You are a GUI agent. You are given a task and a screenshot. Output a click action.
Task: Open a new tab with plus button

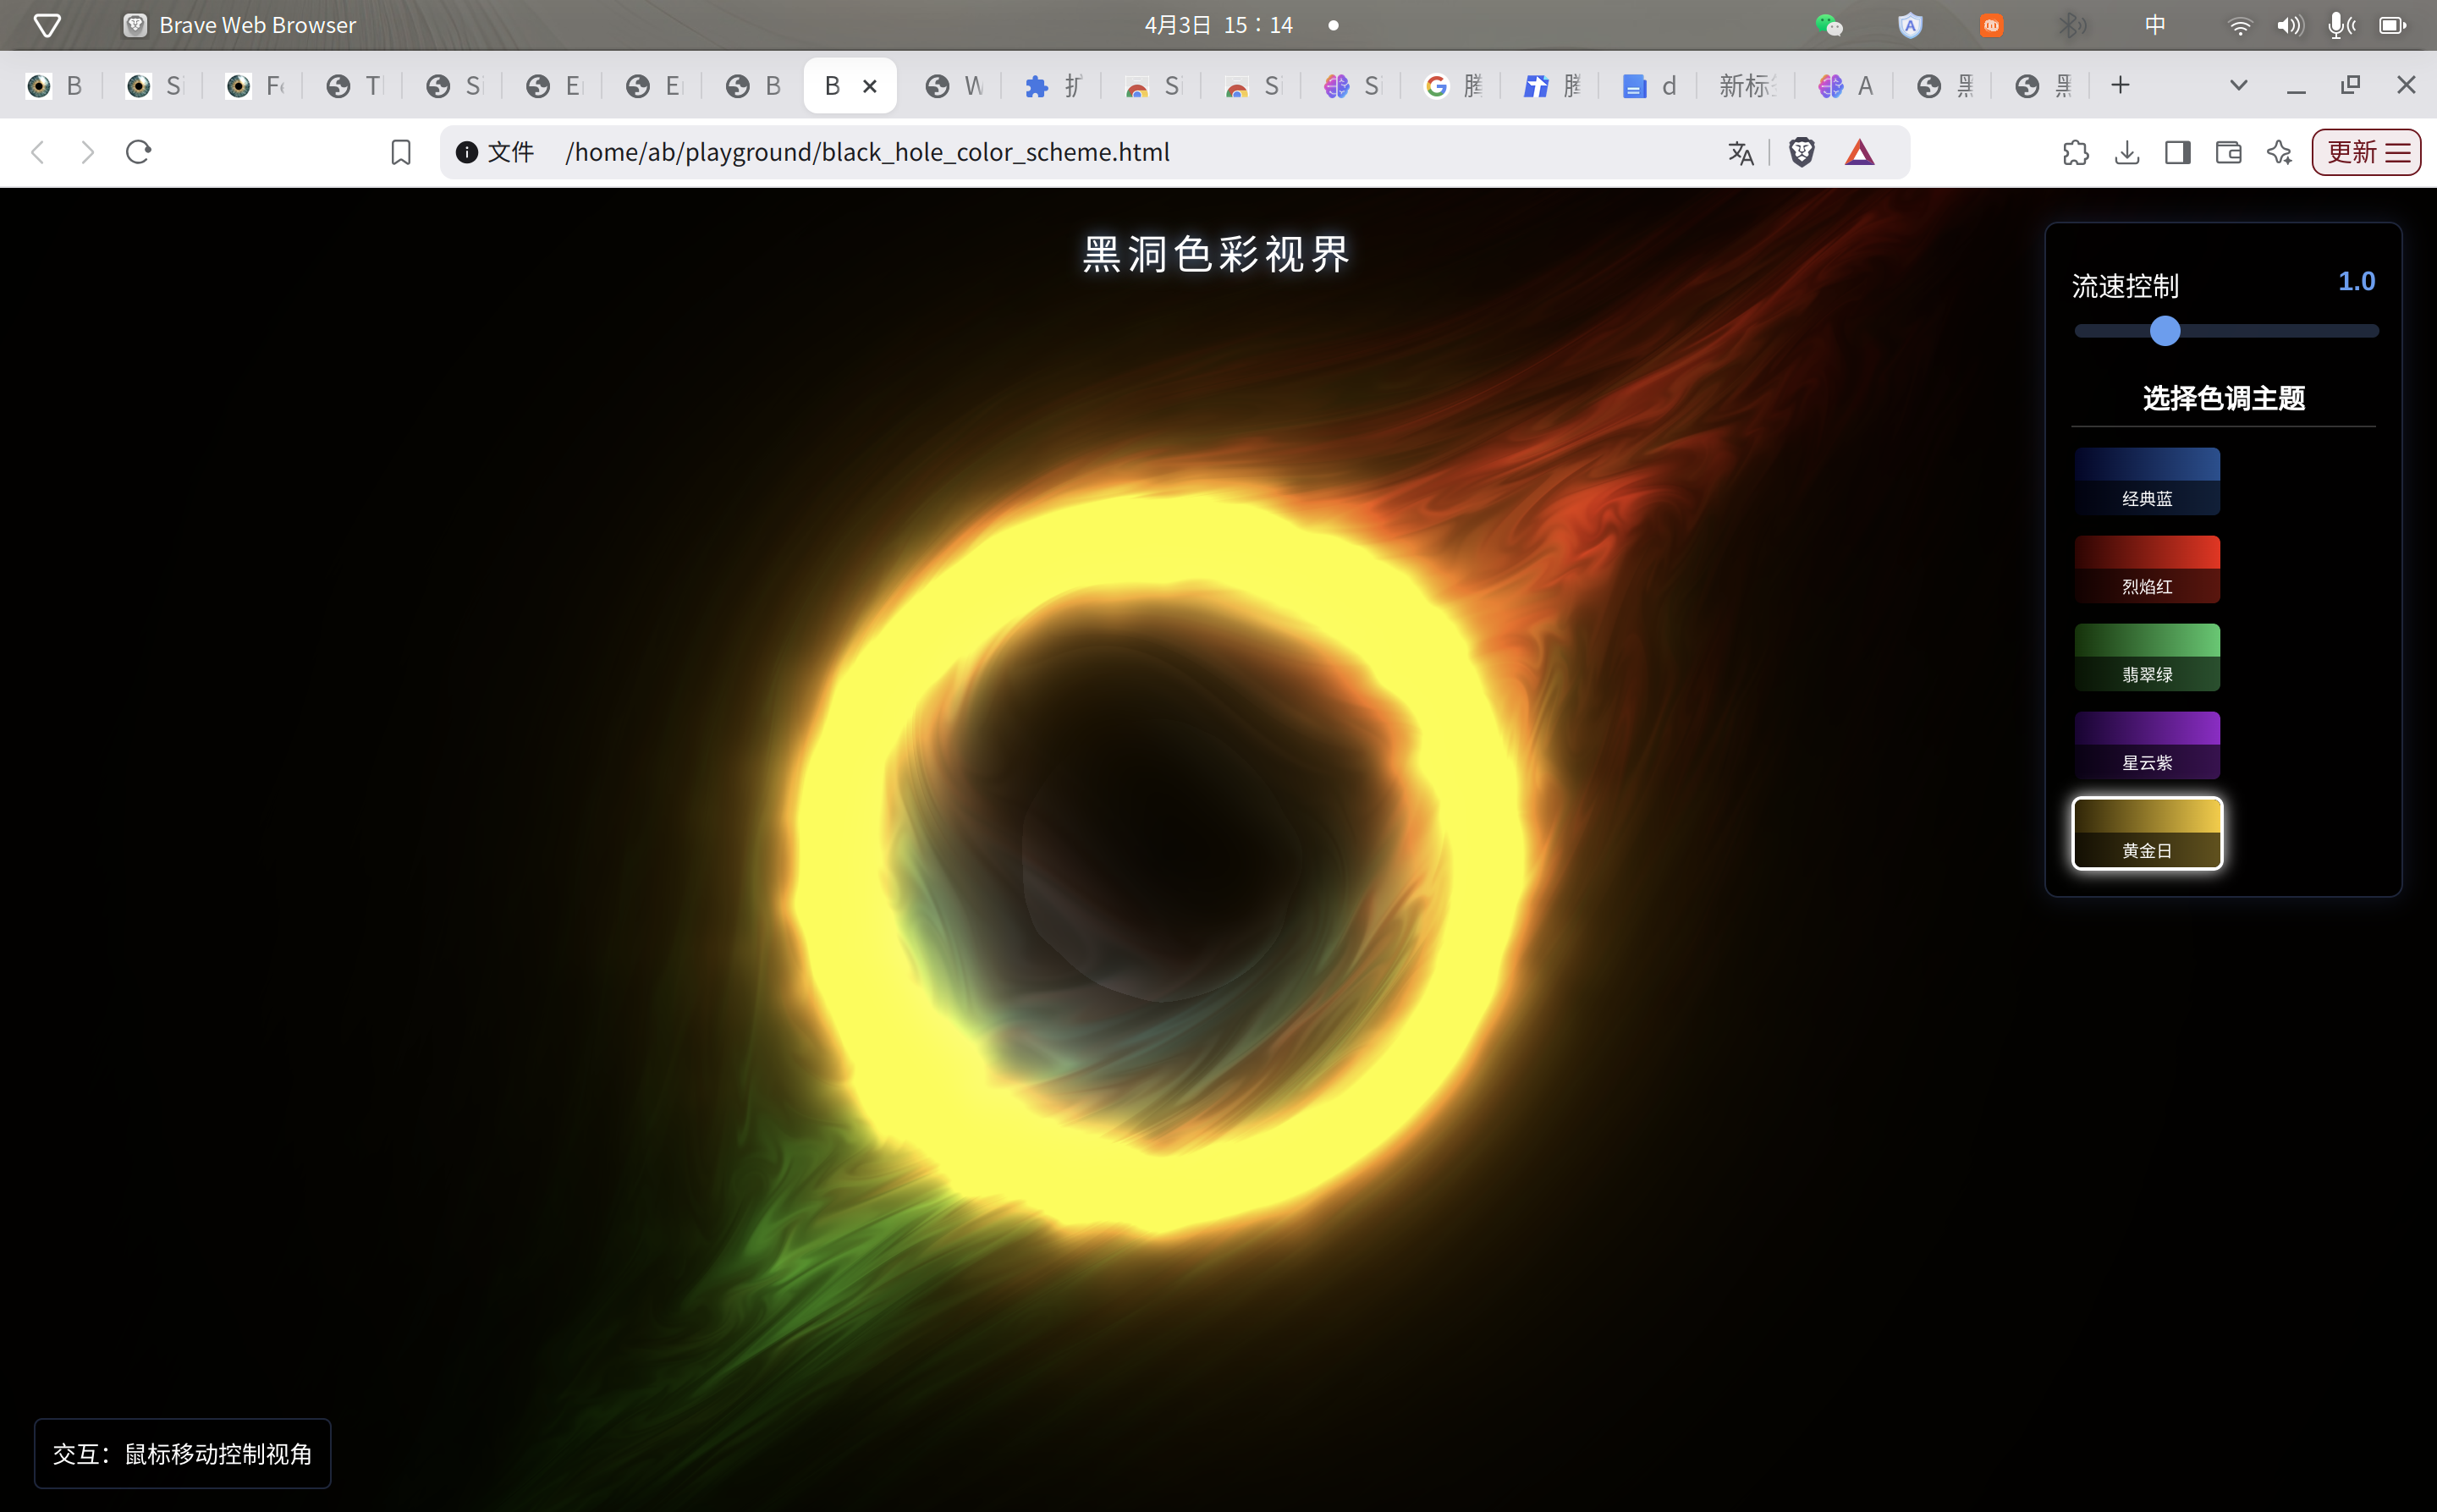[x=2120, y=85]
